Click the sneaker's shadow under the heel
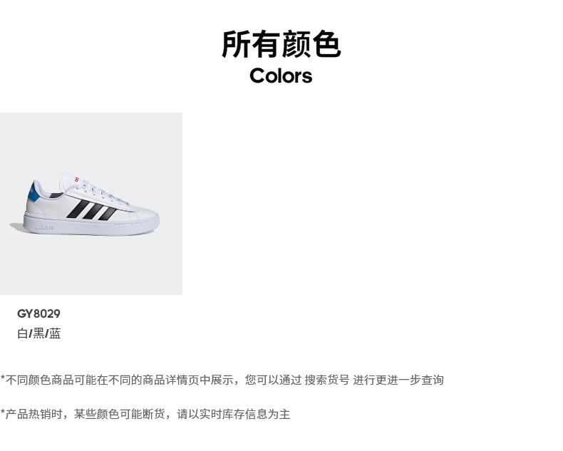This screenshot has height=451, width=563. pyautogui.click(x=16, y=227)
